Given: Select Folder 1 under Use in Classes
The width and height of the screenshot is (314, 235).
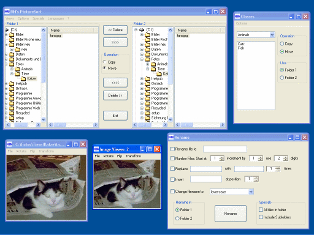Looking at the screenshot, I should coord(282,70).
